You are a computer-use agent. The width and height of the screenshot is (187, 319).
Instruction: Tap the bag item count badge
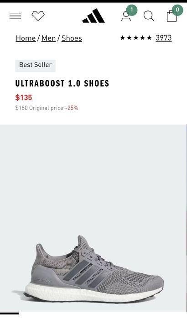[x=177, y=10]
